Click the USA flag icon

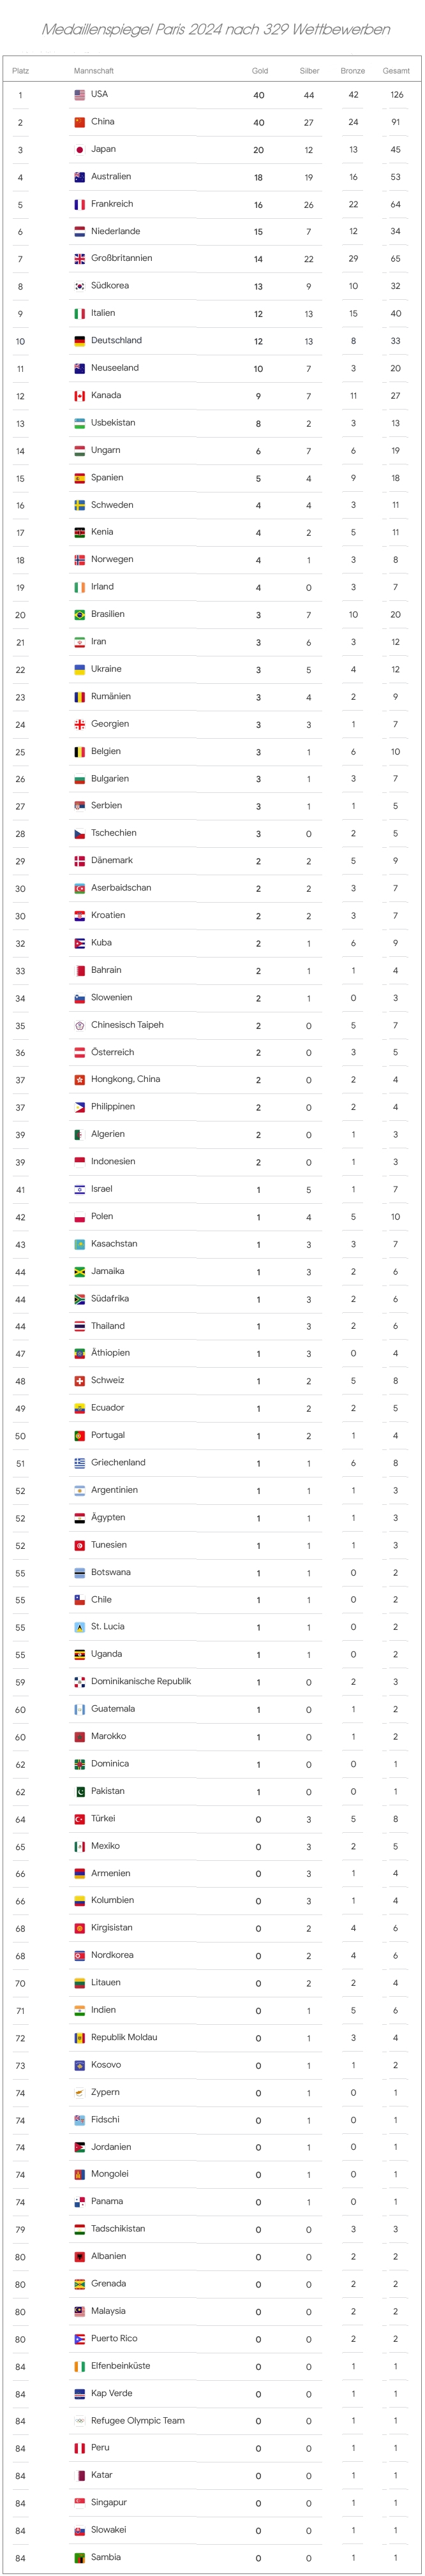point(80,95)
